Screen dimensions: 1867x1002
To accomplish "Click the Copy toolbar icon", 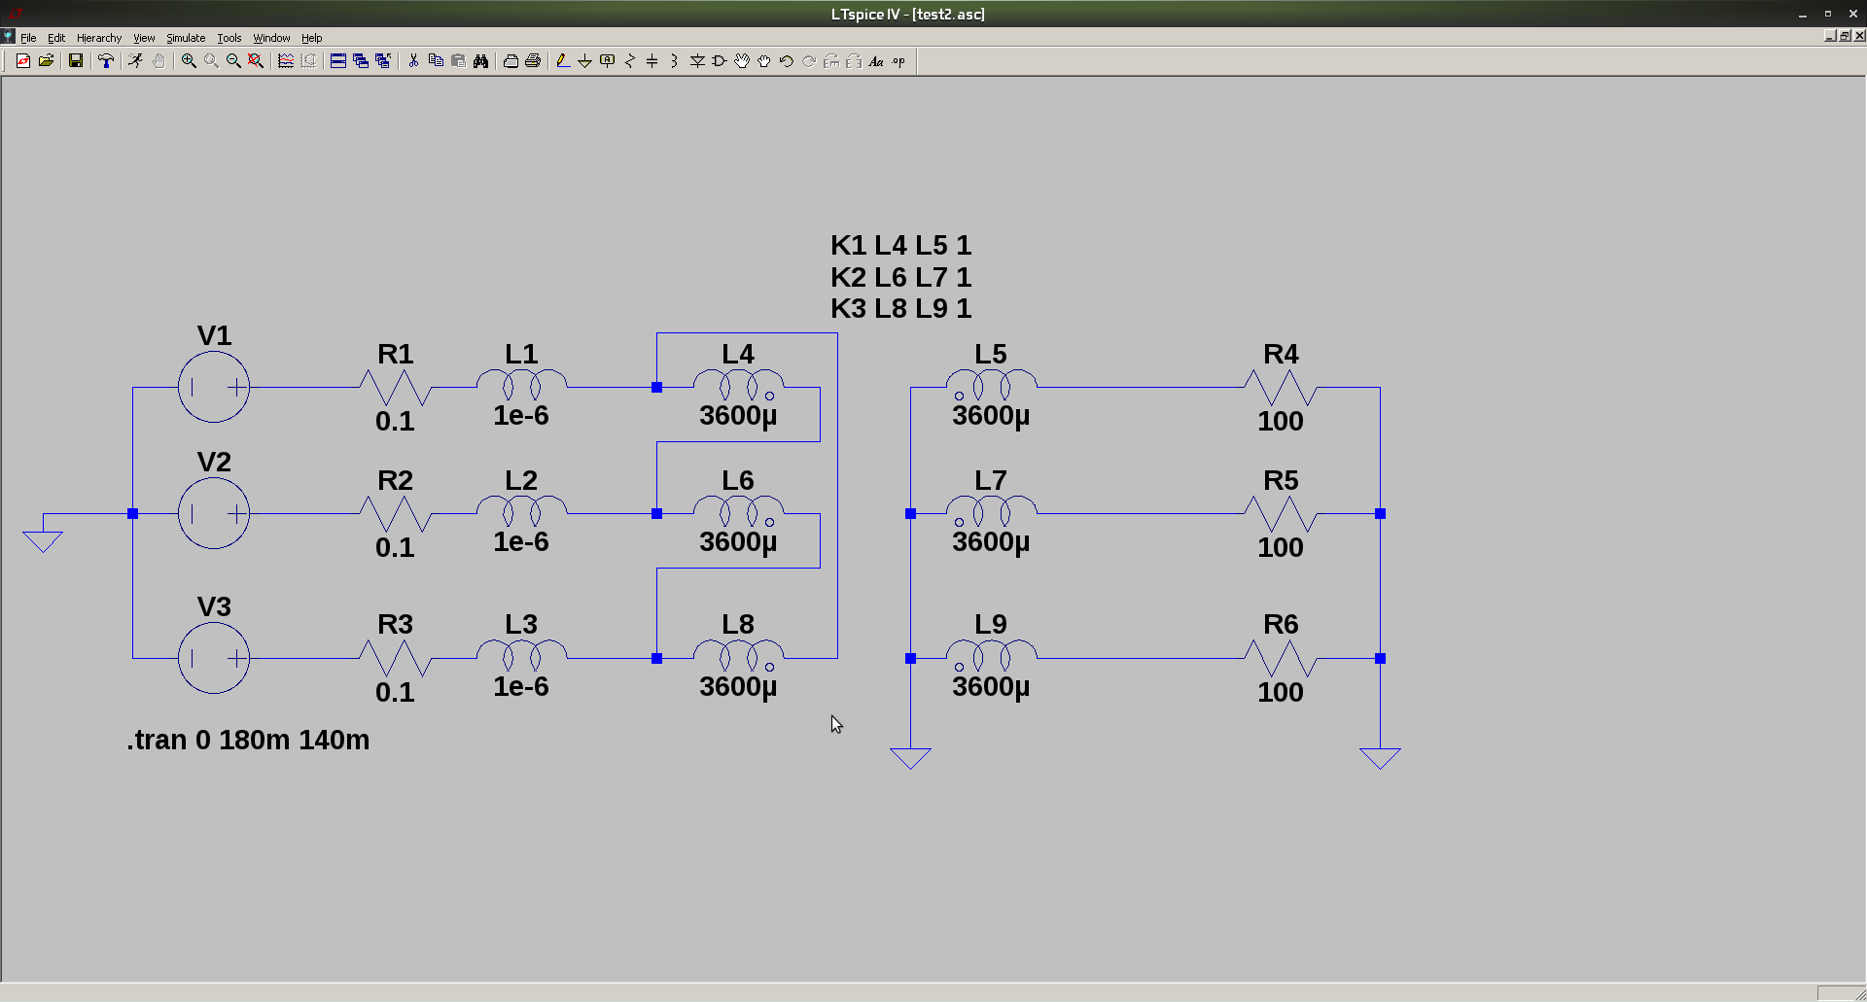I will tap(436, 61).
